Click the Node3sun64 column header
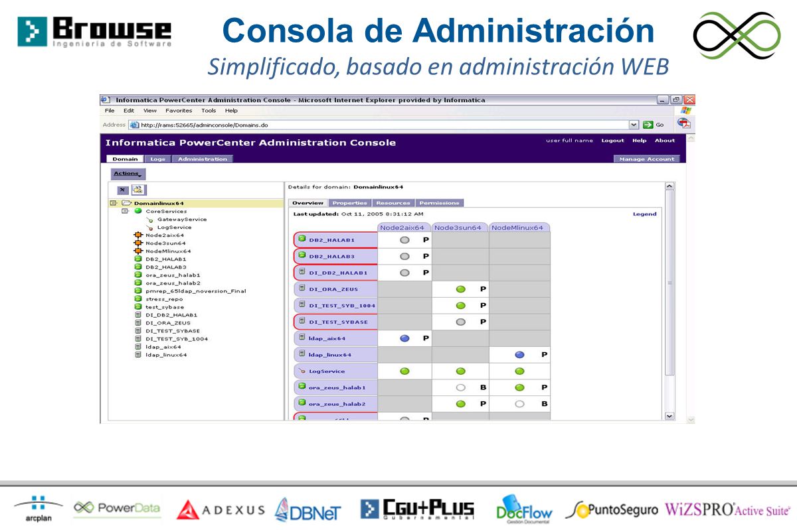The image size is (797, 530). pyautogui.click(x=460, y=228)
